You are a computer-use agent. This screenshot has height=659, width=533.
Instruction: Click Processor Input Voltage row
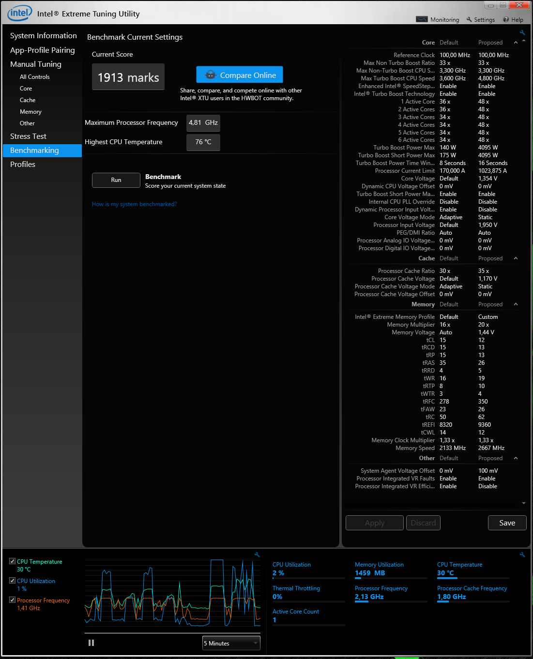click(x=432, y=225)
